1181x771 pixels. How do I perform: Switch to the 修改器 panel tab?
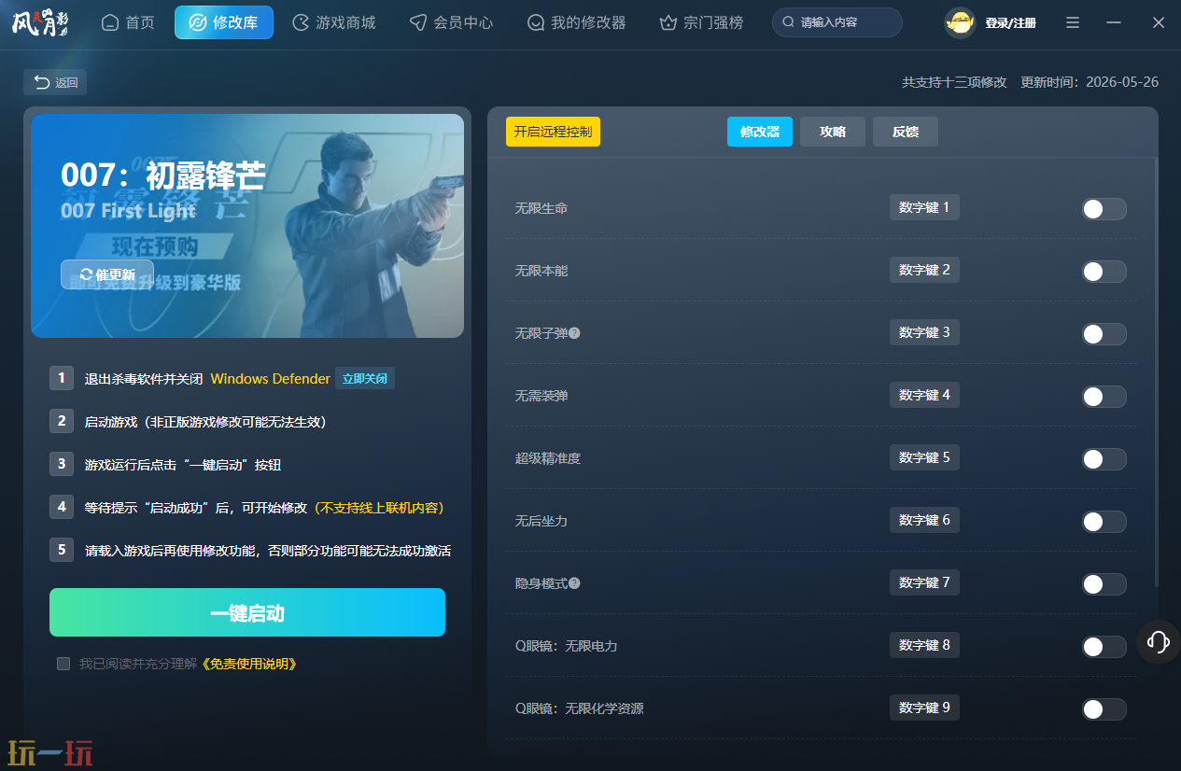[760, 132]
